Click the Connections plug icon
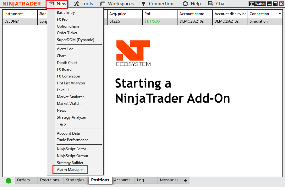Image resolution: width=285 pixels, height=187 pixels. [144, 4]
